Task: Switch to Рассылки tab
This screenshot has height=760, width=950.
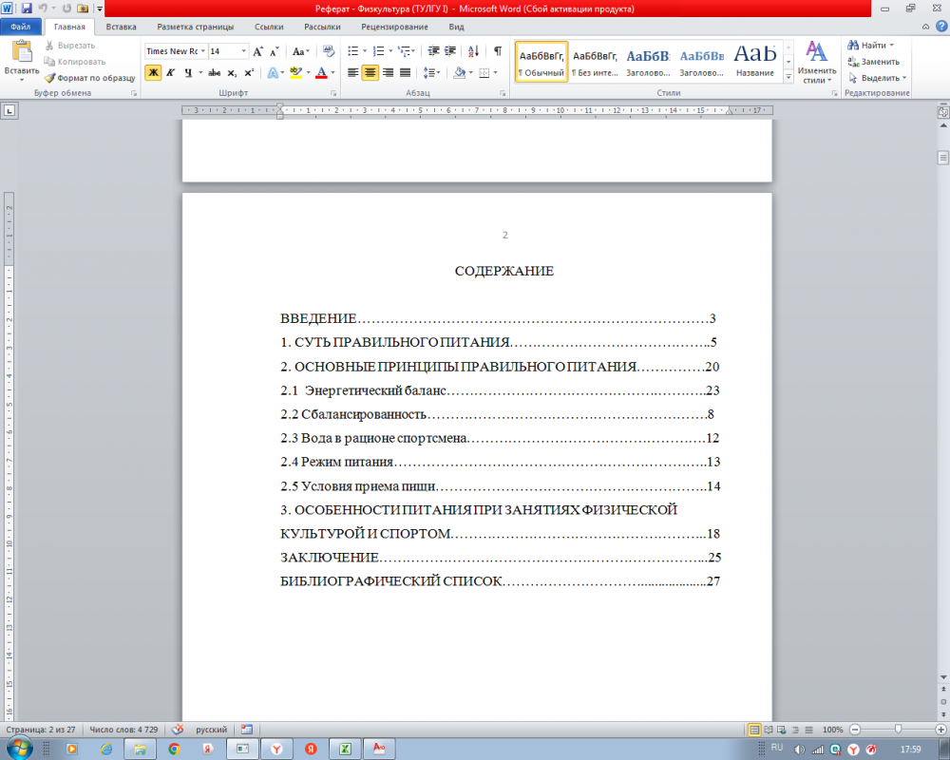Action: [322, 27]
